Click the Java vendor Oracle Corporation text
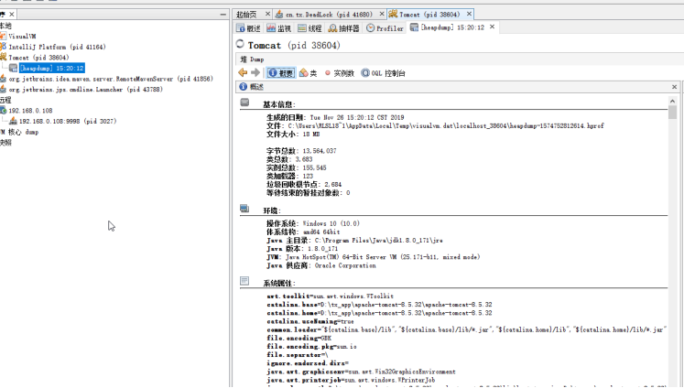Viewport: 684px width, 388px height. click(x=345, y=265)
